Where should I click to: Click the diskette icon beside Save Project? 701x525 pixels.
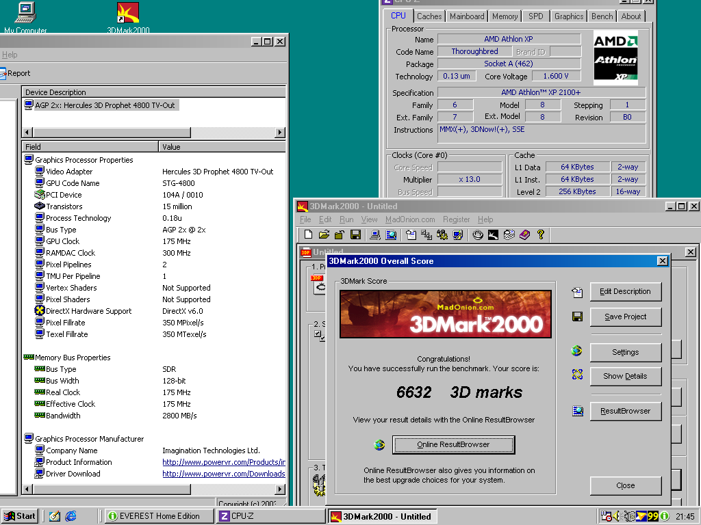pyautogui.click(x=577, y=317)
